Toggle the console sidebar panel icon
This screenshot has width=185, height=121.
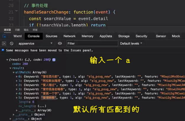[4, 44]
